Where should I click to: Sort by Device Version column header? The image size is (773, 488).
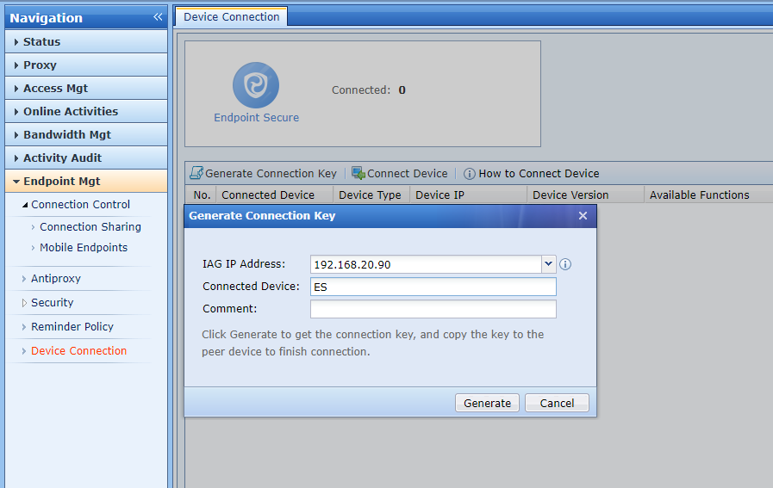coord(586,195)
